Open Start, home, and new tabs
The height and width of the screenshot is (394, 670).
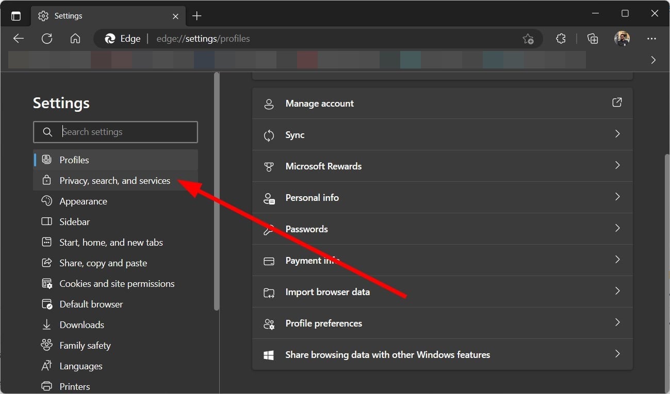(116, 242)
